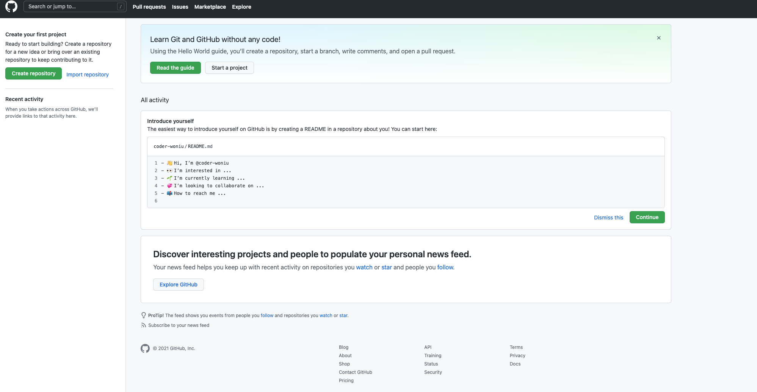This screenshot has height=392, width=757.
Task: Click the footer GitHub logo icon
Action: click(145, 348)
